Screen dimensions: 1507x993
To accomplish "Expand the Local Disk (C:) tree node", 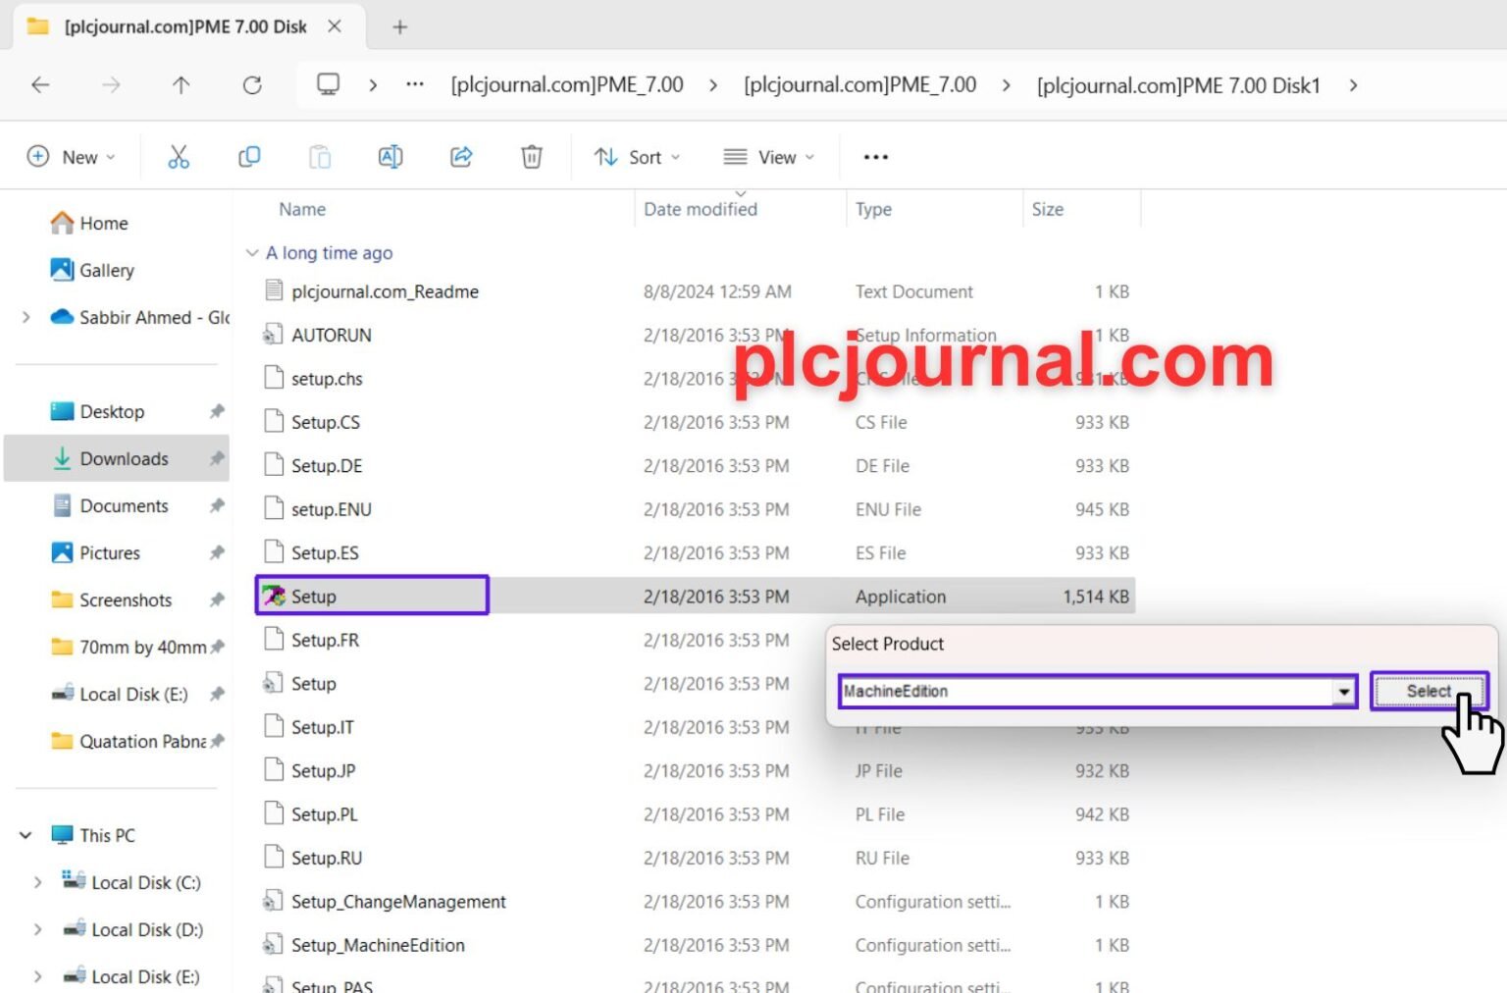I will (37, 882).
